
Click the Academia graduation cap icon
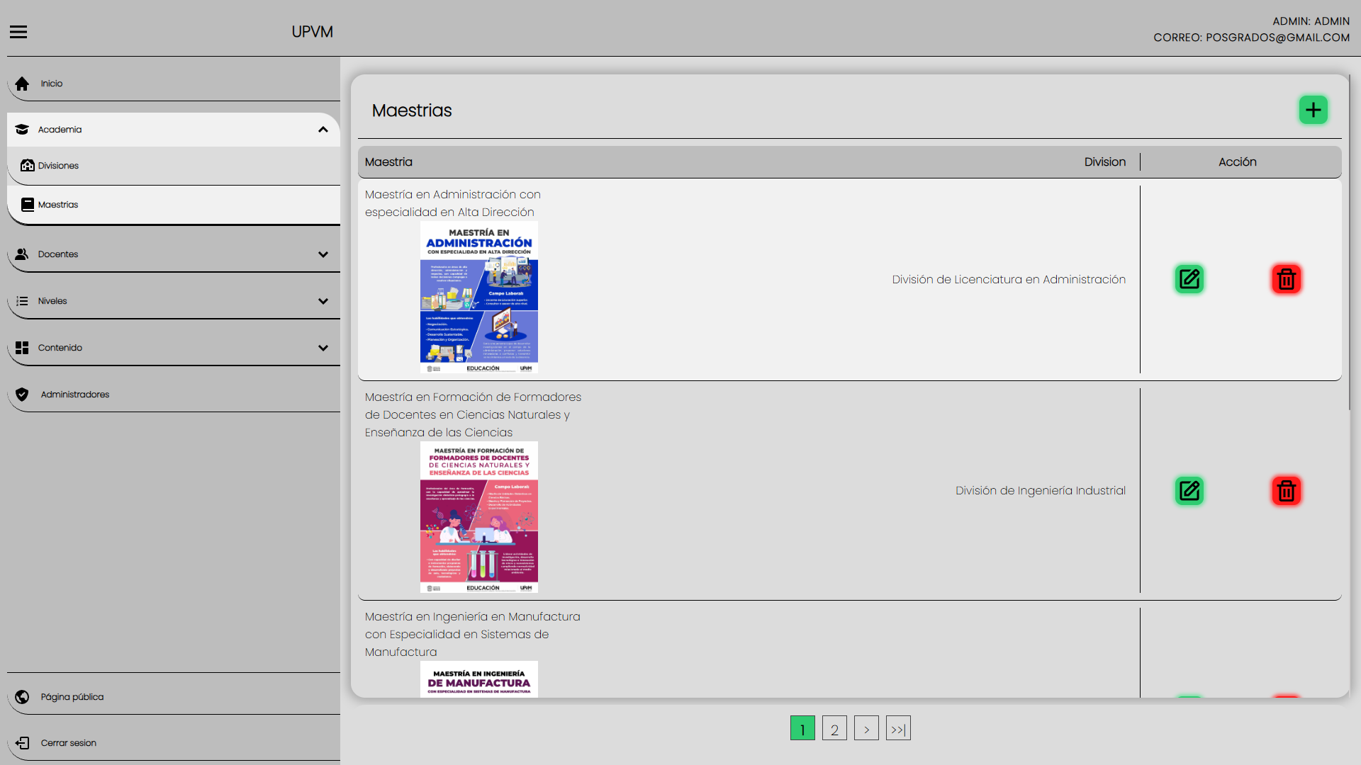point(22,130)
